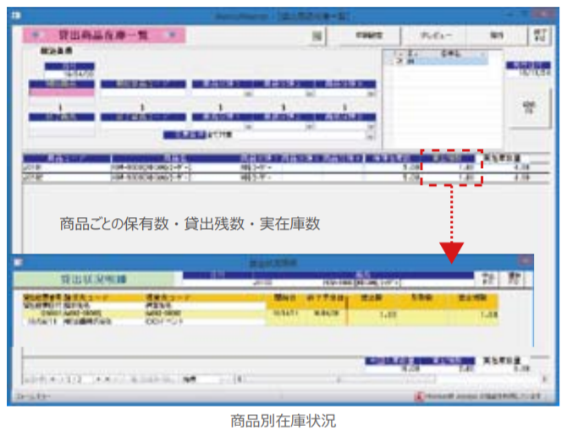The image size is (567, 431).
Task: Click the Microsoft Access notice in the status bar
Action: point(478,396)
